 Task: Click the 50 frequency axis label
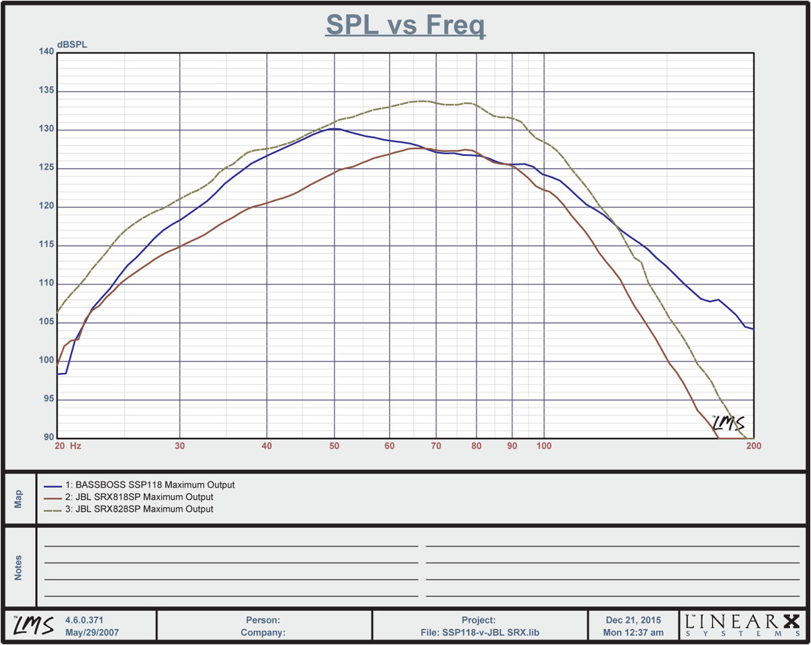pyautogui.click(x=335, y=446)
